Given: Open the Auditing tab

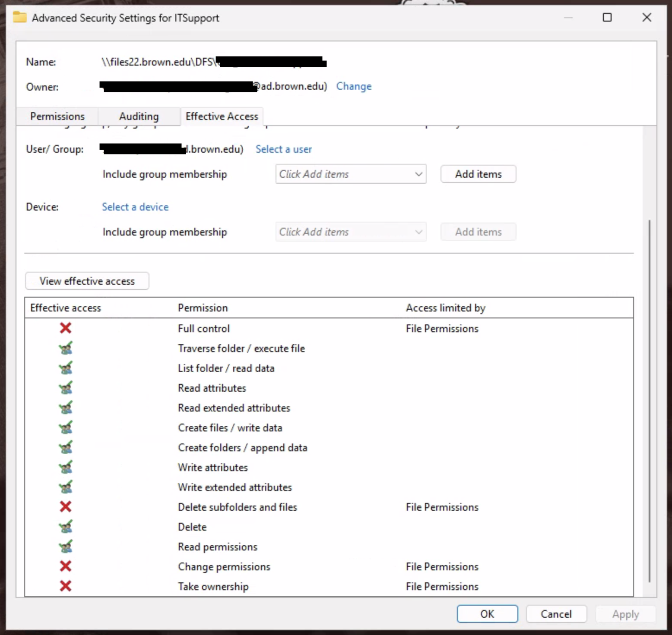Looking at the screenshot, I should click(x=139, y=116).
